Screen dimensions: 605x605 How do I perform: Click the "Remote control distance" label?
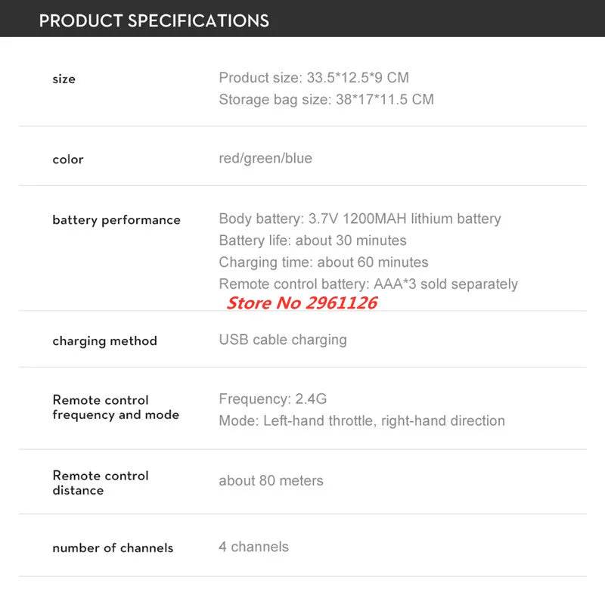tap(100, 482)
